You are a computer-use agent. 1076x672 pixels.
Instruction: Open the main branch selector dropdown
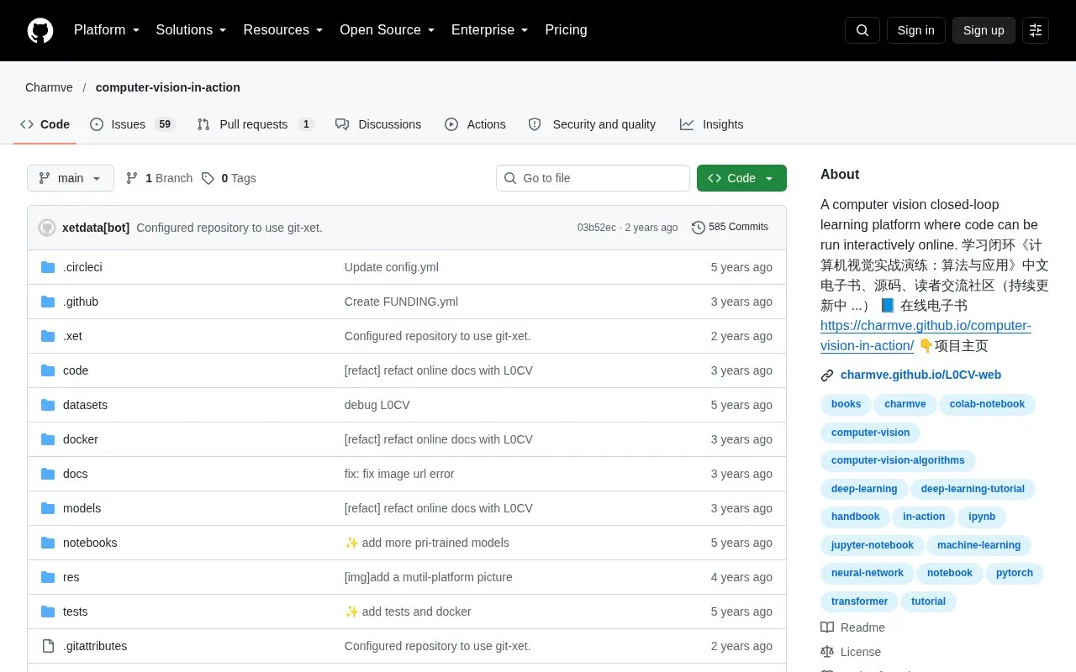(x=71, y=178)
